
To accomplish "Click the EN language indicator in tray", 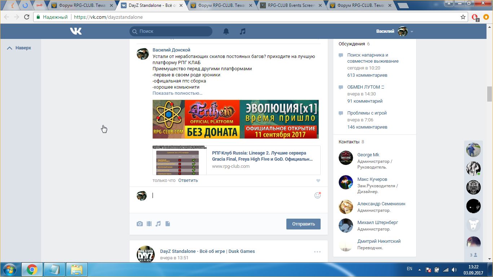I will coord(409,269).
